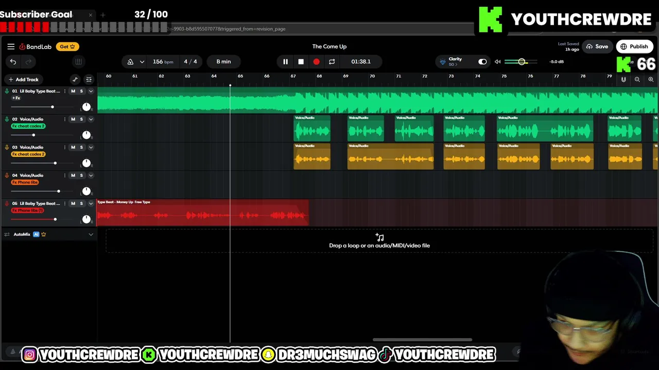Click the redo arrow

coord(28,62)
